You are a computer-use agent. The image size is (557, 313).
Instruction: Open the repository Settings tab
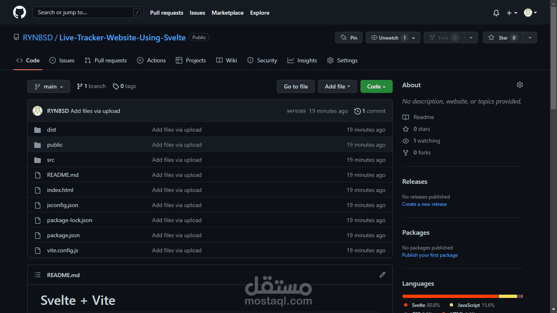coord(342,60)
